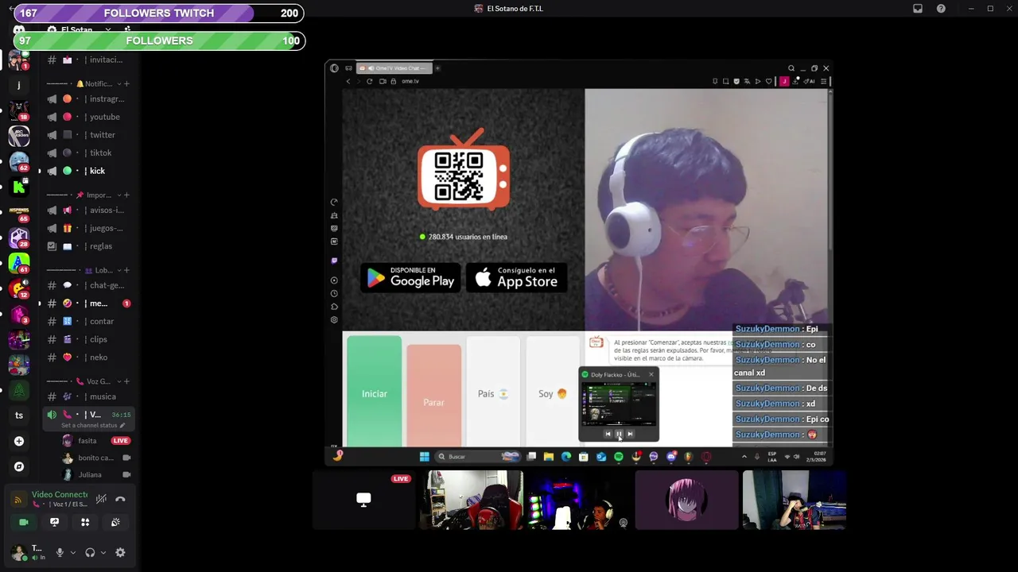Screen dimensions: 1018x572
Task: Click streamed taskbar Buscar search box
Action: click(477, 457)
